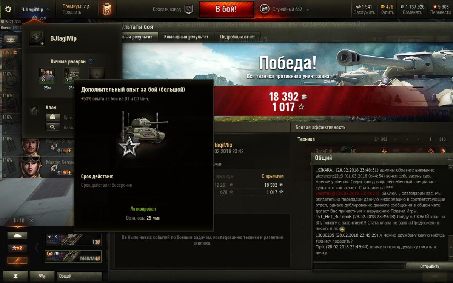Toggle the tank type carousel filter
The height and width of the screenshot is (283, 453).
pyautogui.click(x=17, y=235)
